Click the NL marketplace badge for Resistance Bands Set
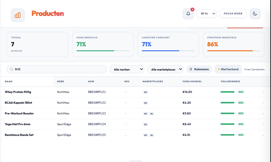Image resolution: width=271 pixels, height=162 pixels. [x=152, y=135]
